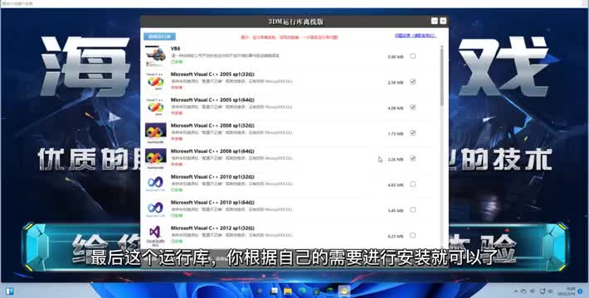Uncheck Visual C++ 2008 sp1(64位) checkbox
The height and width of the screenshot is (298, 589).
pyautogui.click(x=413, y=159)
